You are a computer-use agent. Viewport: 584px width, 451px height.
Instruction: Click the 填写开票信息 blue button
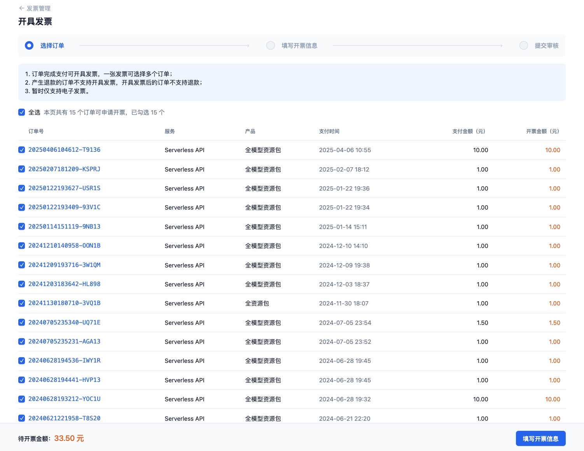click(x=540, y=439)
